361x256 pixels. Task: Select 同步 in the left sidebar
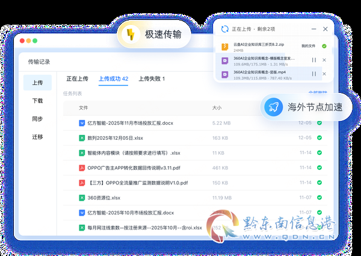tap(37, 119)
